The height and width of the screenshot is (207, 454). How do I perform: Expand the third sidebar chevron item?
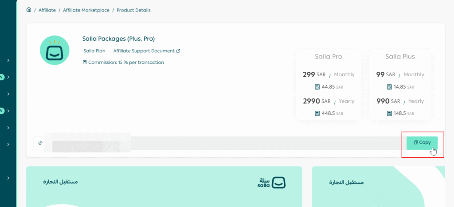tap(8, 94)
